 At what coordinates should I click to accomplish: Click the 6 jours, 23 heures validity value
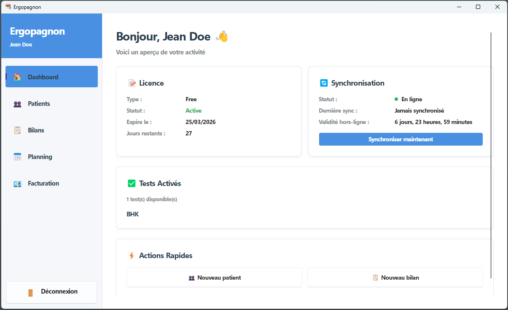pyautogui.click(x=433, y=122)
